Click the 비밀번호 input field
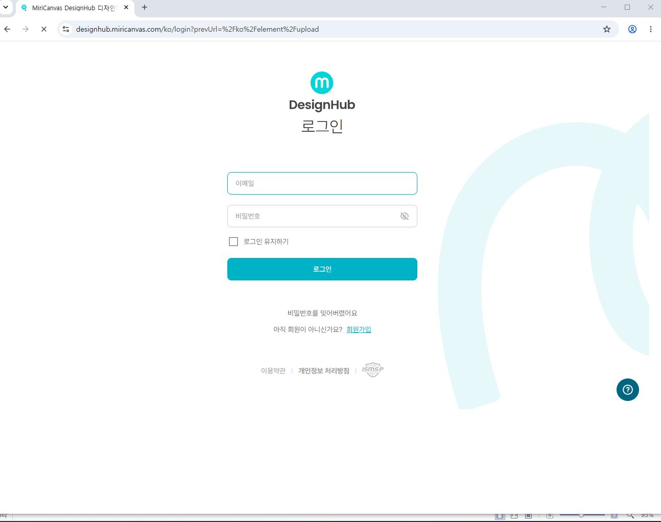The width and height of the screenshot is (661, 522). [x=322, y=216]
